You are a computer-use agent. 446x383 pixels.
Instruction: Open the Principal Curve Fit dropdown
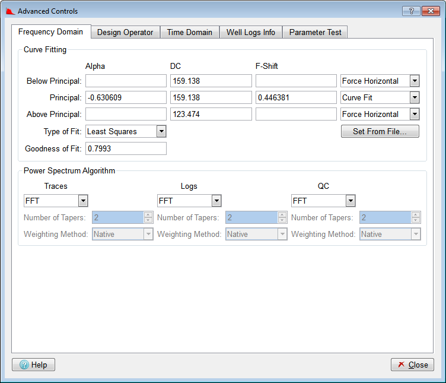(380, 97)
